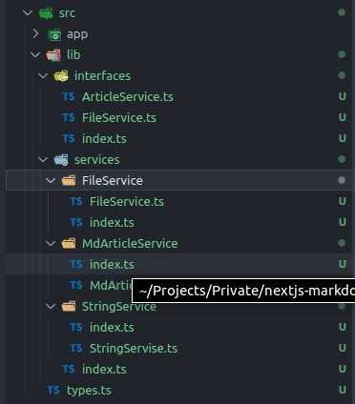Click TS icon beside interfaces index.ts

[69, 139]
